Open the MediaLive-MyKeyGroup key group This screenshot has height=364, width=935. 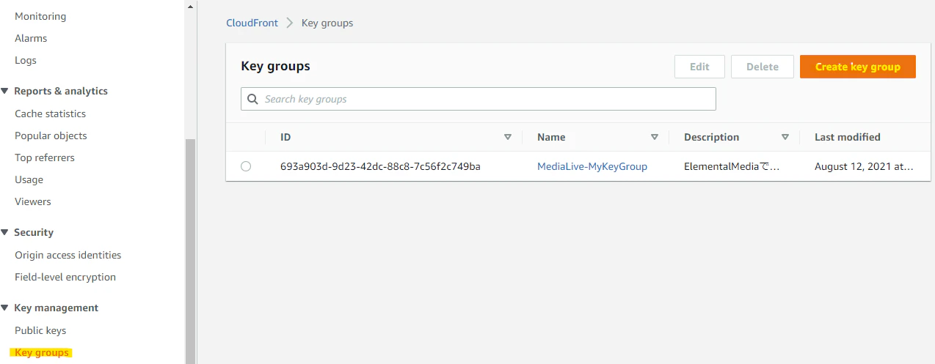[x=592, y=166]
